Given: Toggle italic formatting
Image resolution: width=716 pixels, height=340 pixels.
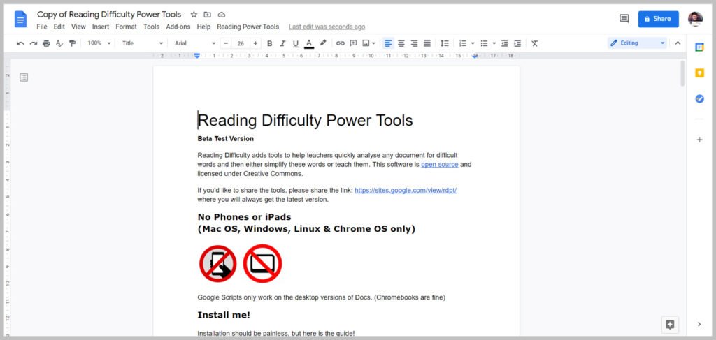Looking at the screenshot, I should pos(282,43).
